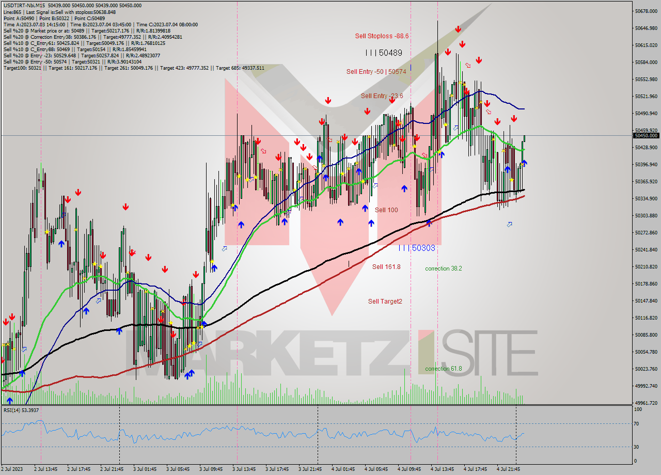Select the 'correction 38.2' green label

pyautogui.click(x=443, y=268)
